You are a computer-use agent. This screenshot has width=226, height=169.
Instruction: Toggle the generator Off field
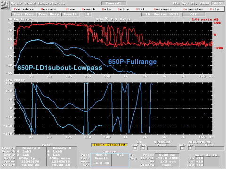coord(194,15)
